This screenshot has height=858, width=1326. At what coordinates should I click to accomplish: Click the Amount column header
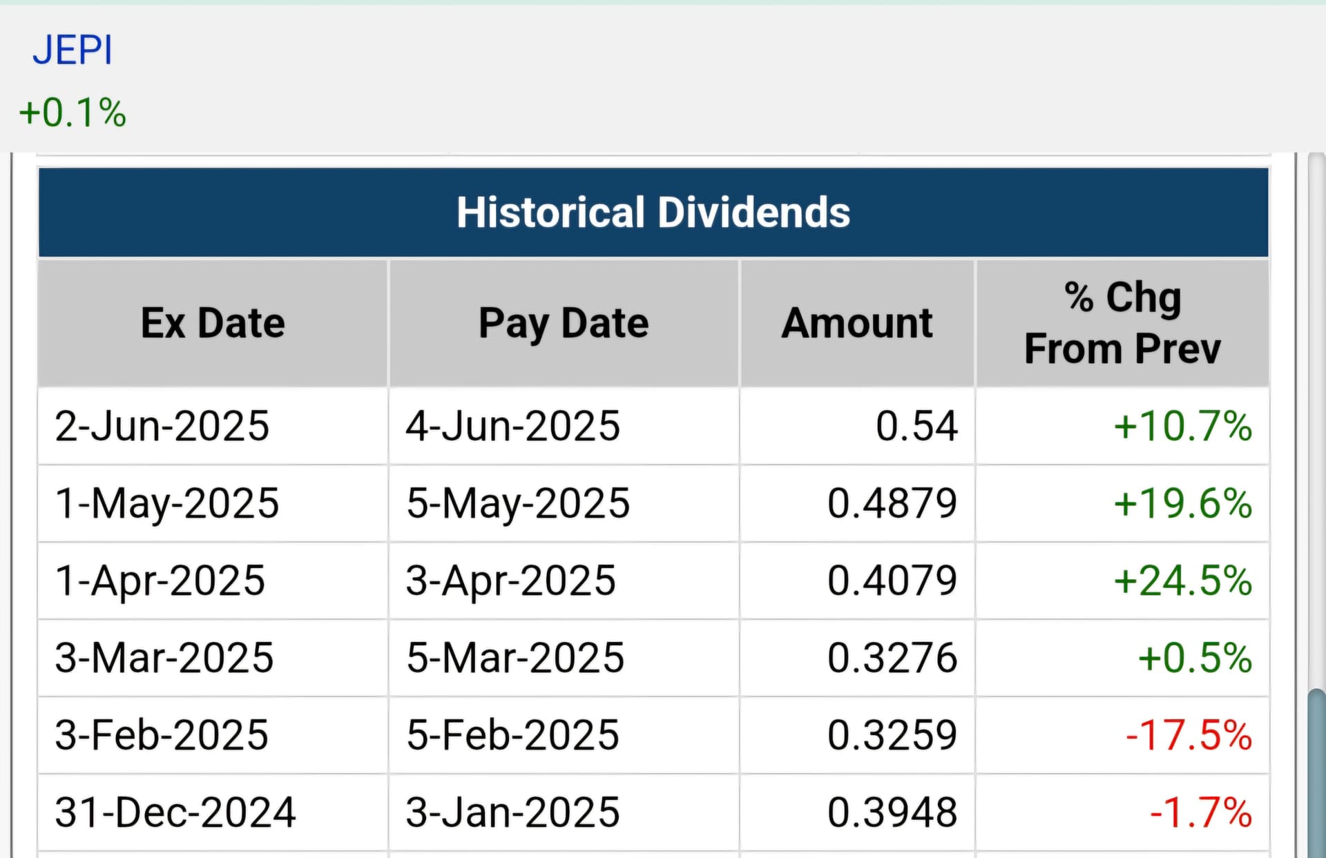point(857,323)
